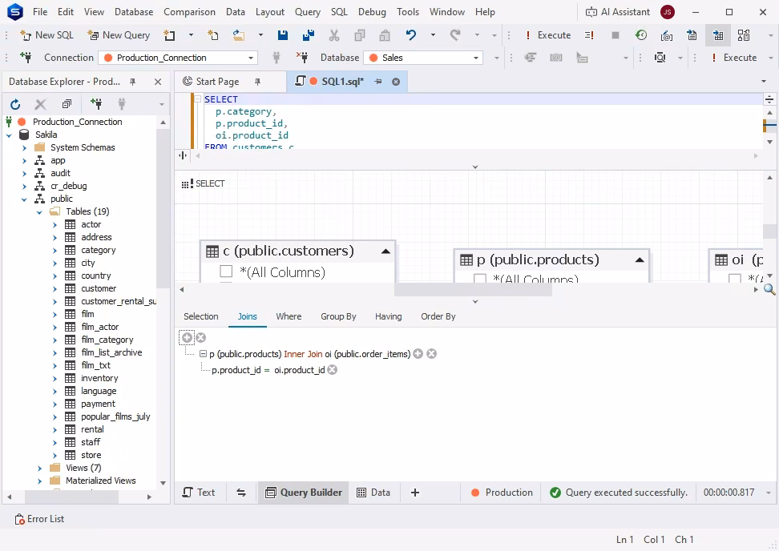Switch to Data view
The width and height of the screenshot is (779, 551).
pyautogui.click(x=373, y=493)
